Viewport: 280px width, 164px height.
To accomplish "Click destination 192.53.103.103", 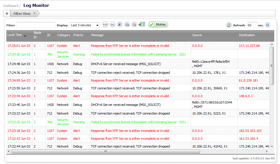I will pos(250,131).
